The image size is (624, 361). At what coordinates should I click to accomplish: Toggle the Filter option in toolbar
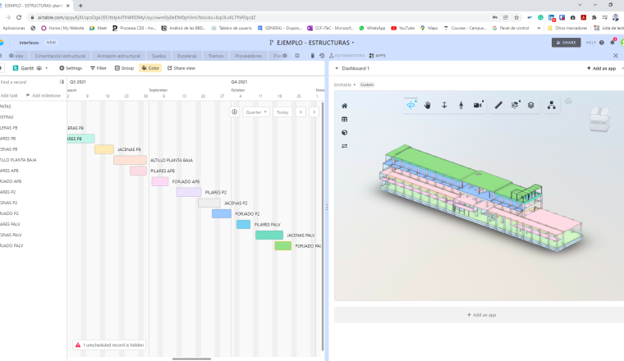pyautogui.click(x=98, y=68)
